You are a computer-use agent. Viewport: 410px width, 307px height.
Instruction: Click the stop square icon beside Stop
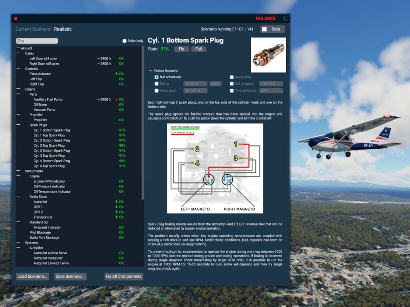tap(264, 29)
